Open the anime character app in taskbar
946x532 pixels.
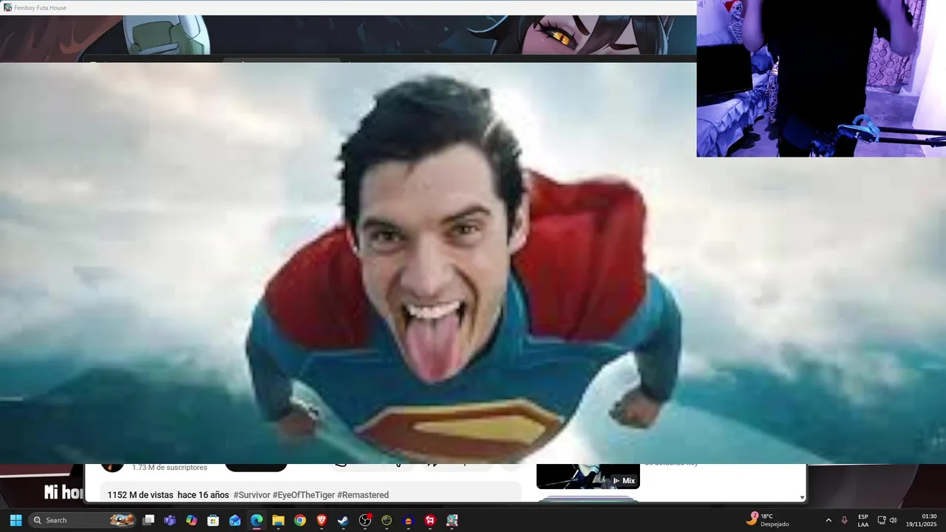click(x=452, y=520)
